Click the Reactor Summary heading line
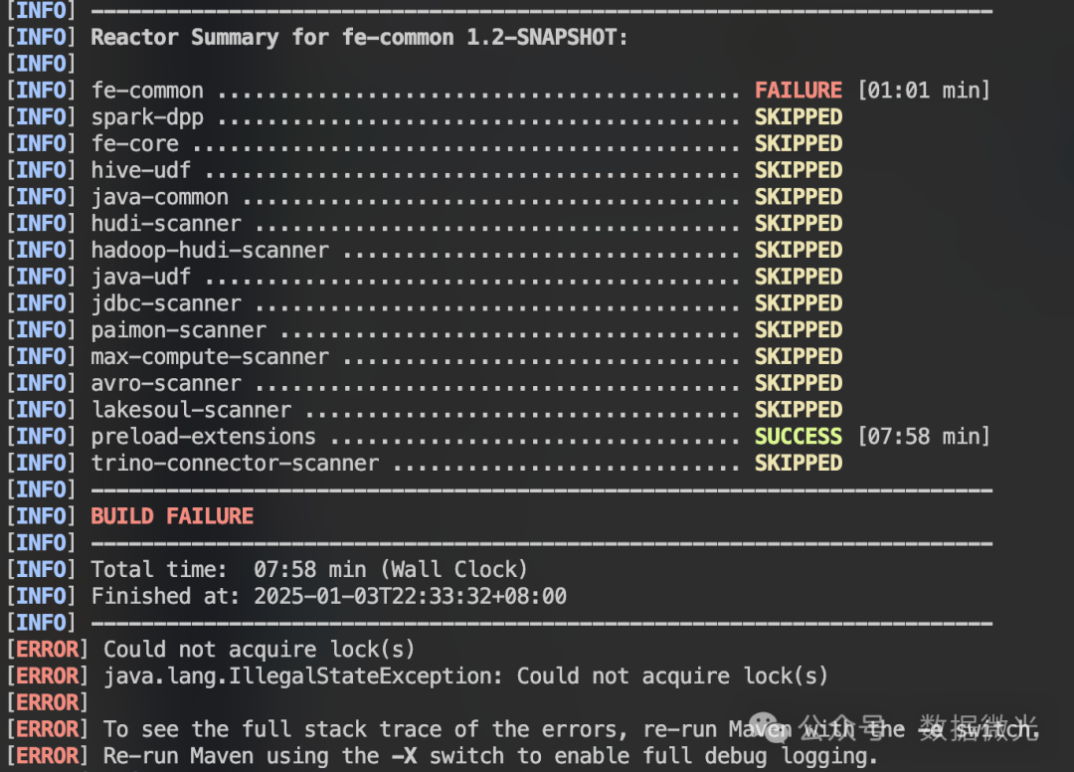1074x772 pixels. (359, 38)
